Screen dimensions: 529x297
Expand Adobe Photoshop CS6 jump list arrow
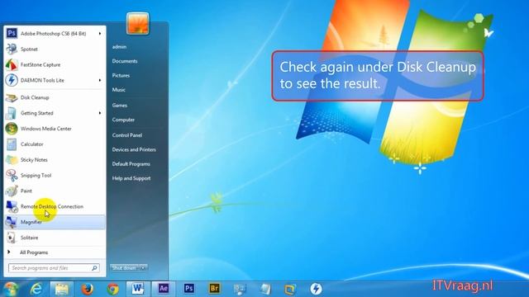pos(100,33)
